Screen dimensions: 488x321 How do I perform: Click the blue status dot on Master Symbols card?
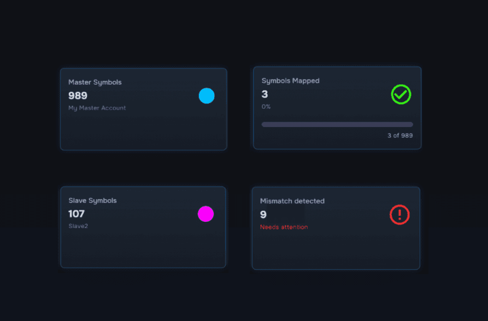207,95
